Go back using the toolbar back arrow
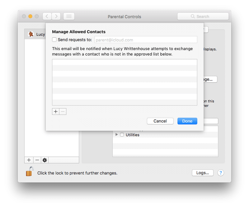Image resolution: width=249 pixels, height=208 pixels. pos(47,17)
